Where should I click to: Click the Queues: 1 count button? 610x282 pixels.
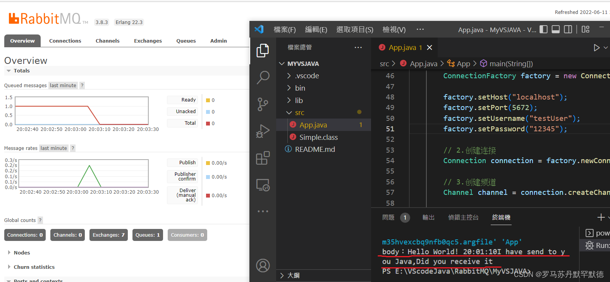click(148, 235)
